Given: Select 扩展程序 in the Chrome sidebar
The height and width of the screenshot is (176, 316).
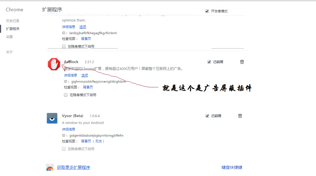Looking at the screenshot, I should [13, 29].
